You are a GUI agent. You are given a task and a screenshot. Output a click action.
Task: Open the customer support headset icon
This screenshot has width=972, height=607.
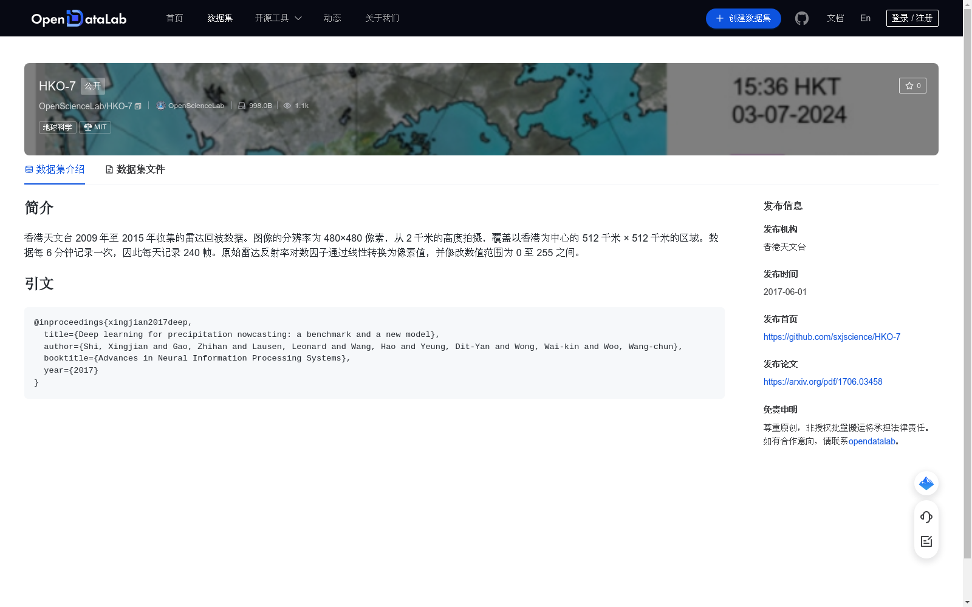[926, 517]
